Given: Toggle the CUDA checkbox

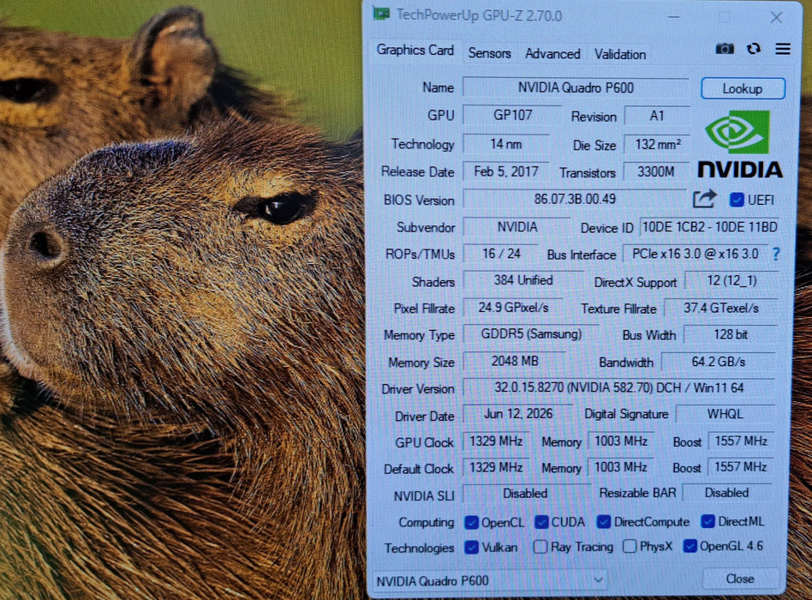Looking at the screenshot, I should (541, 522).
